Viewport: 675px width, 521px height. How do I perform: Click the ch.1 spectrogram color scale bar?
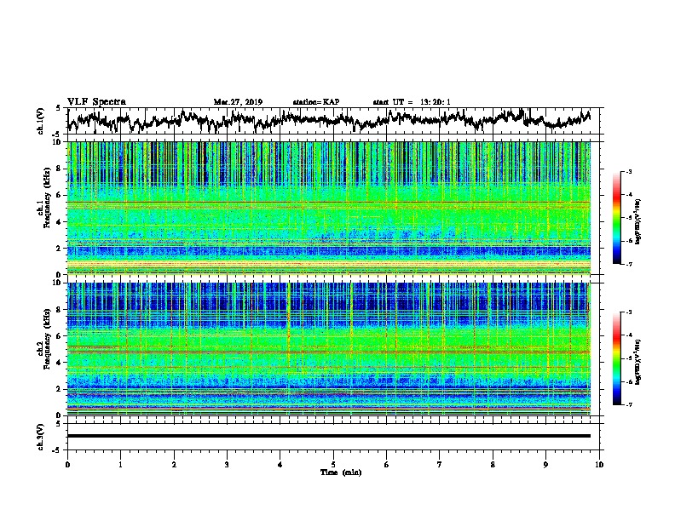pyautogui.click(x=617, y=218)
